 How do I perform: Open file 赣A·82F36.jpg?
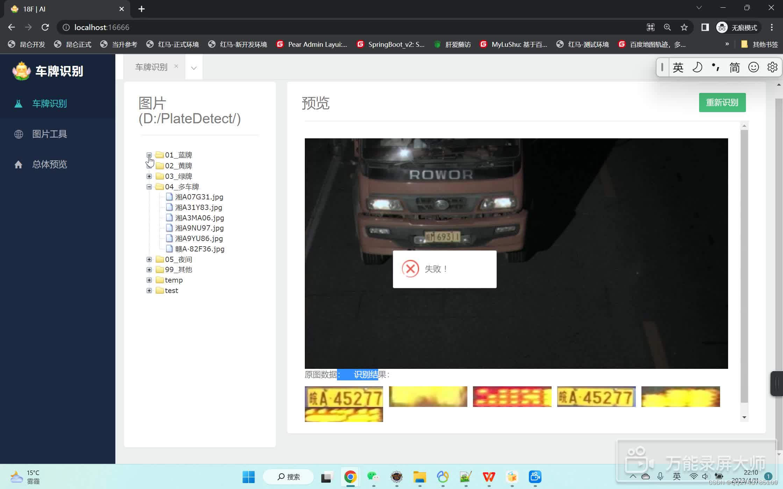199,249
